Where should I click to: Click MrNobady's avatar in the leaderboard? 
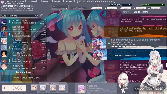[4, 54]
